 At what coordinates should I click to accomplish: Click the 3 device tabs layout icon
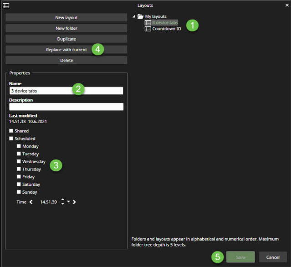pyautogui.click(x=148, y=23)
